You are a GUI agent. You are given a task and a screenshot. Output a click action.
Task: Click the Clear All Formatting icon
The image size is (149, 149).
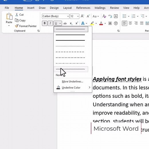(x=104, y=16)
